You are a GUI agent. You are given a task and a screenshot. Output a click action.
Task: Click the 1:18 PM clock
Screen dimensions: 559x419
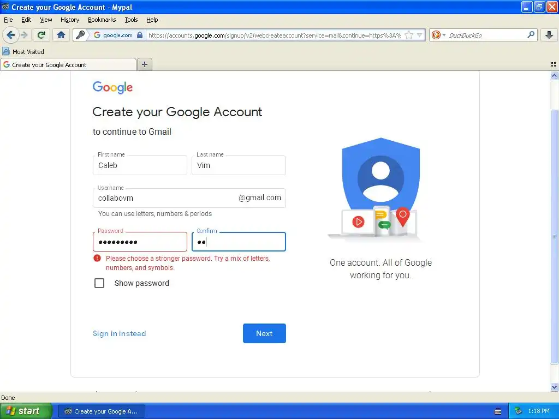click(539, 411)
